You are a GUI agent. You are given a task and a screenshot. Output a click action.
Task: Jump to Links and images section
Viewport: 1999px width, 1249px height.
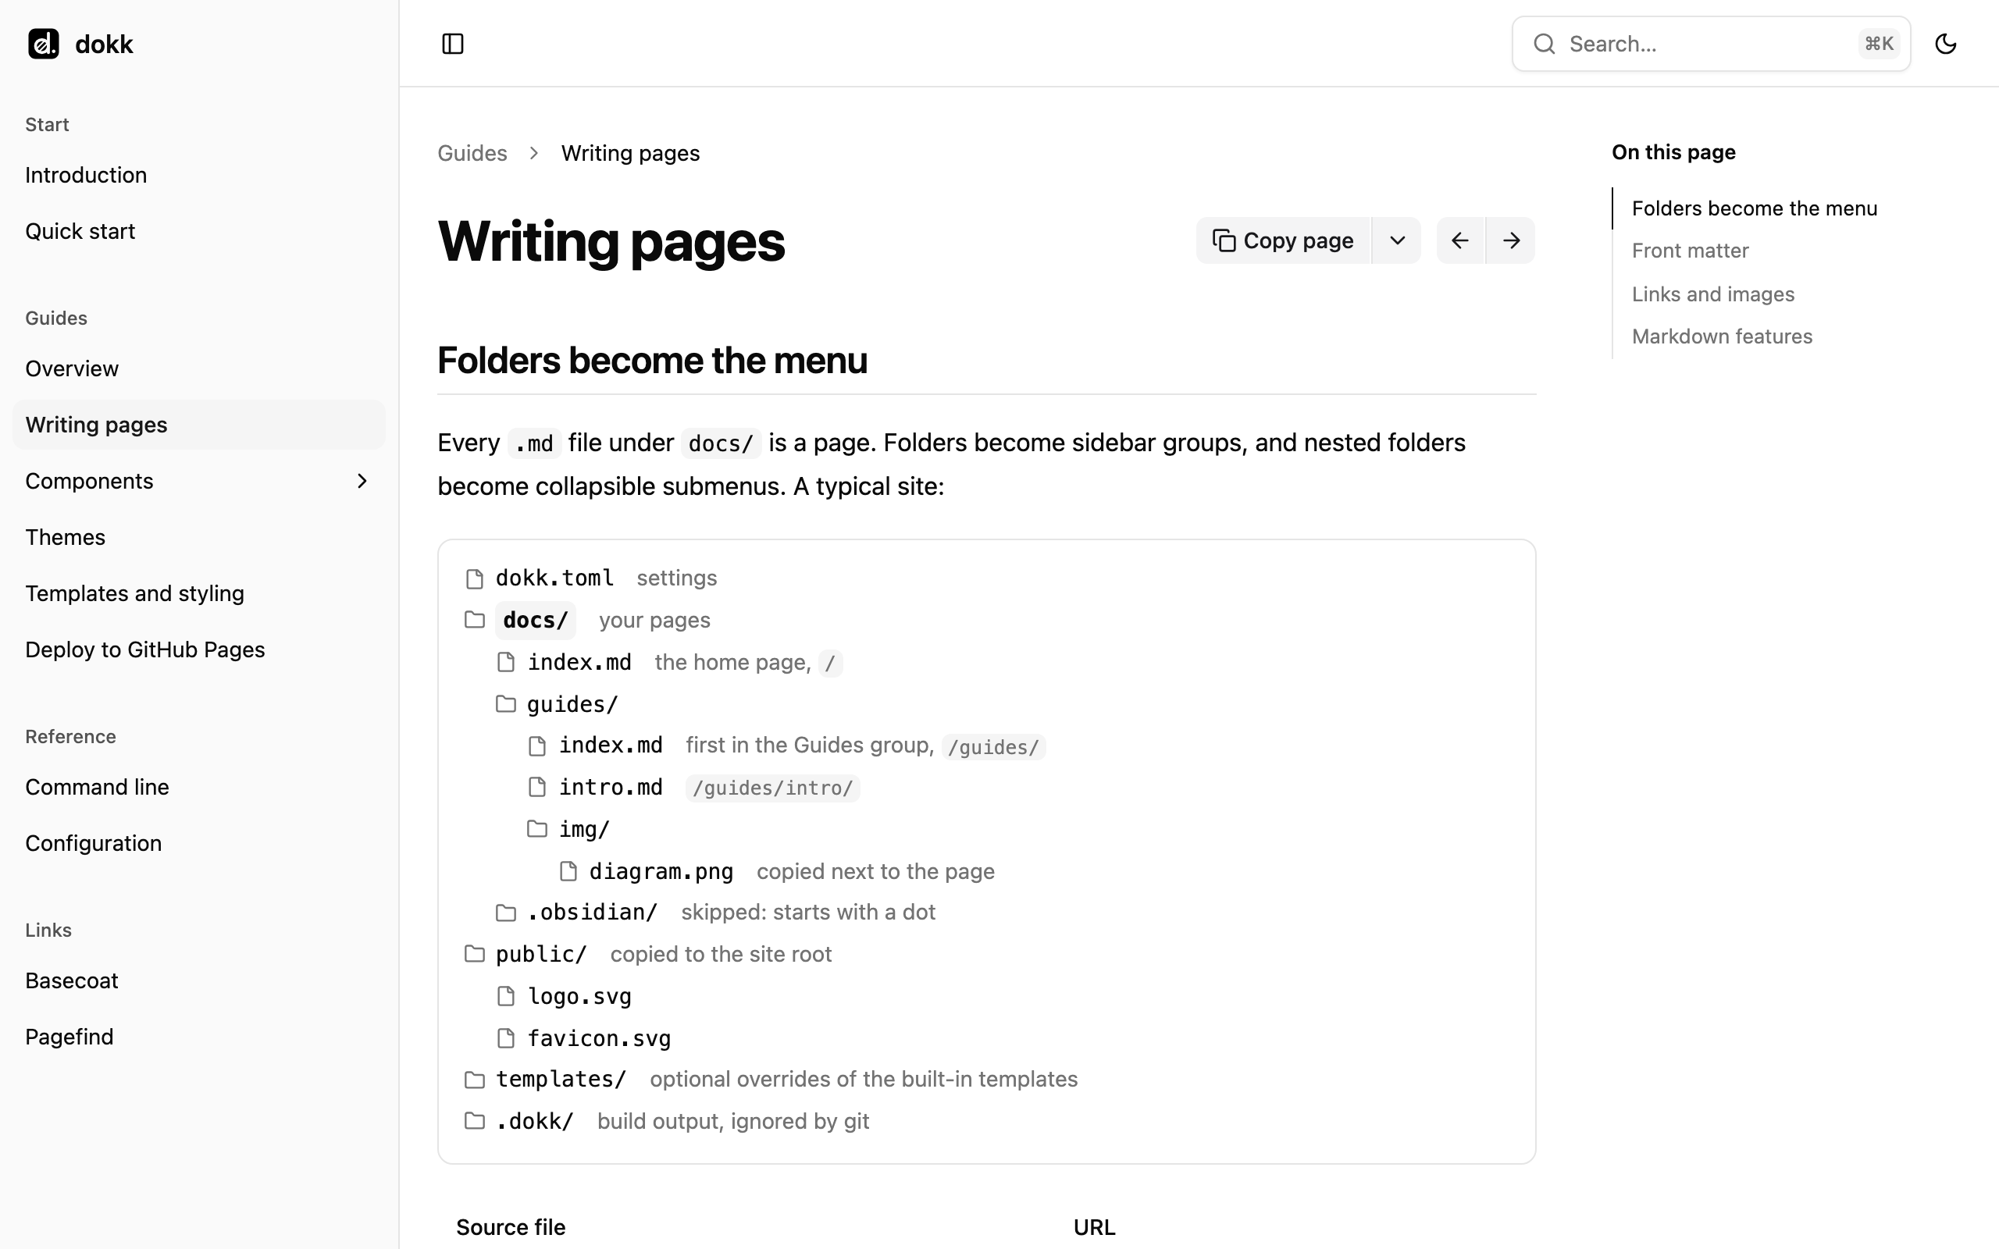pyautogui.click(x=1712, y=294)
